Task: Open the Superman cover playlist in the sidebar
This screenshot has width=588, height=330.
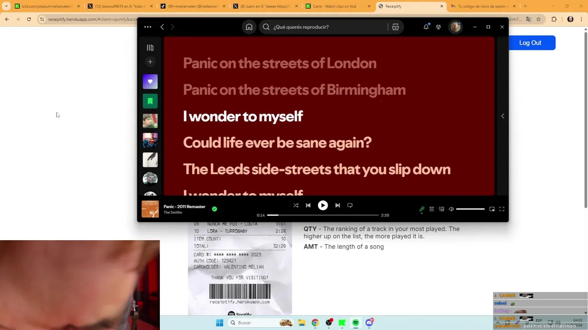Action: pyautogui.click(x=150, y=140)
